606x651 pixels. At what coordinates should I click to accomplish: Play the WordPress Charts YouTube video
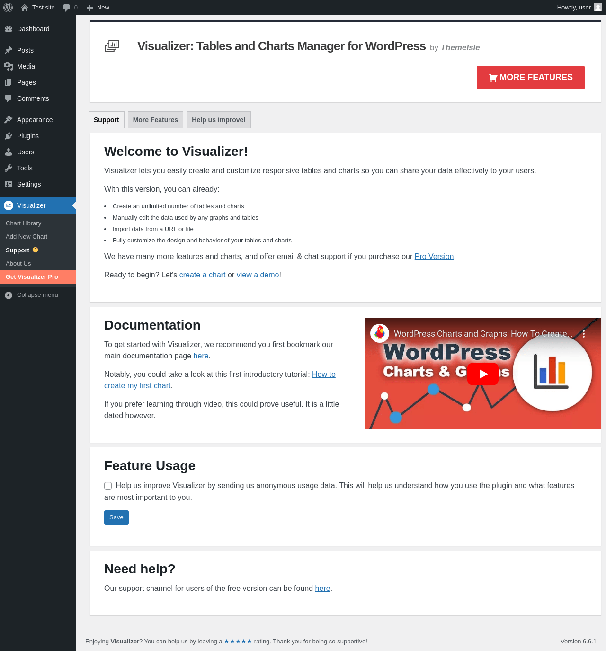[483, 374]
